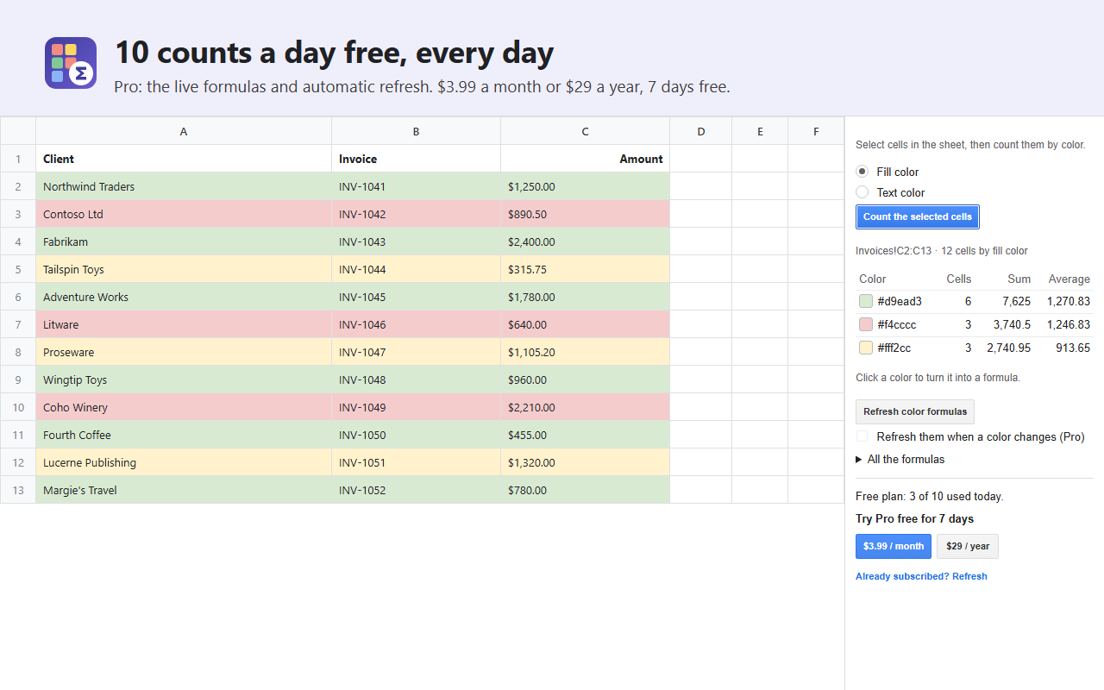Click the Adventure Works cell

(x=184, y=297)
